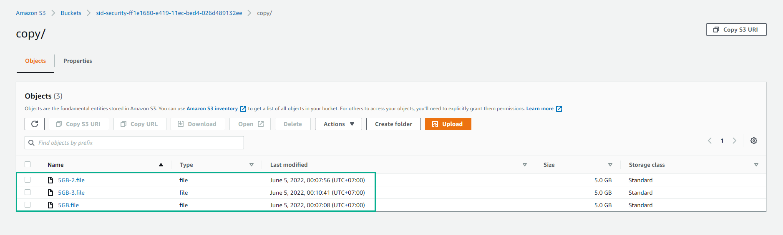Open the 5GB.file object link
This screenshot has height=235, width=783.
pyautogui.click(x=68, y=205)
